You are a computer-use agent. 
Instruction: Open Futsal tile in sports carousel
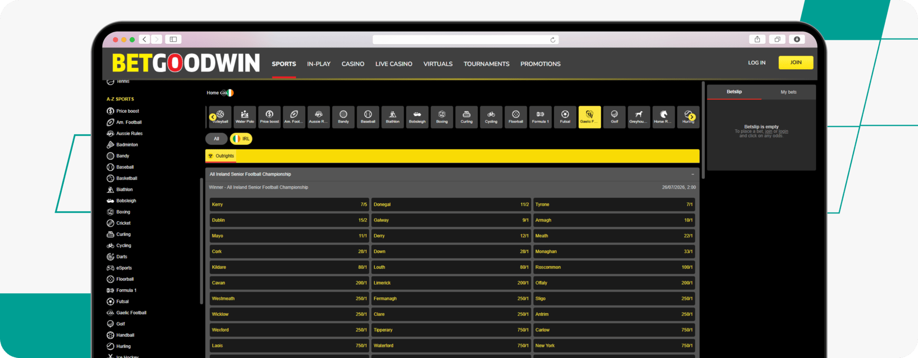[x=565, y=117]
